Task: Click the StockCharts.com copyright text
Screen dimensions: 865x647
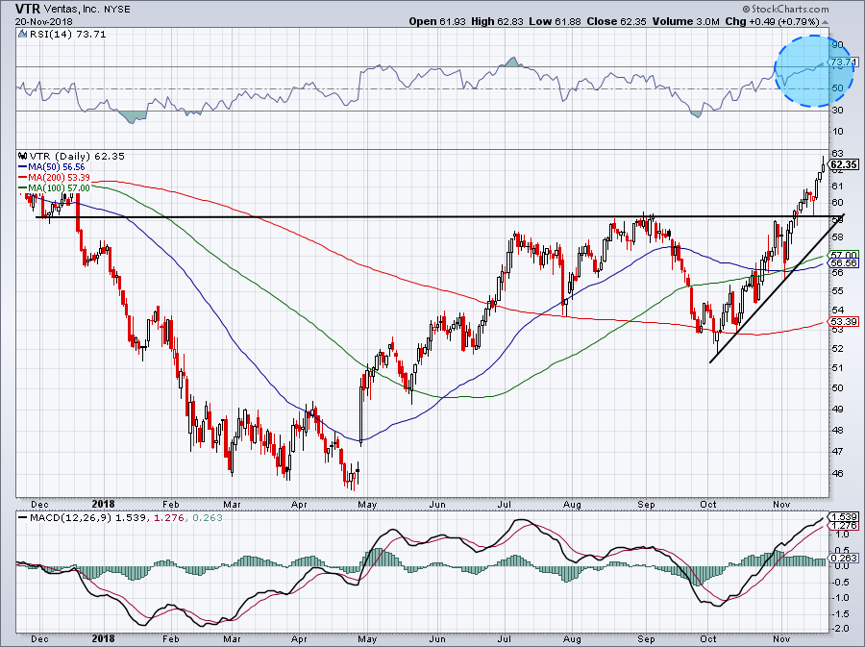Action: pos(785,9)
